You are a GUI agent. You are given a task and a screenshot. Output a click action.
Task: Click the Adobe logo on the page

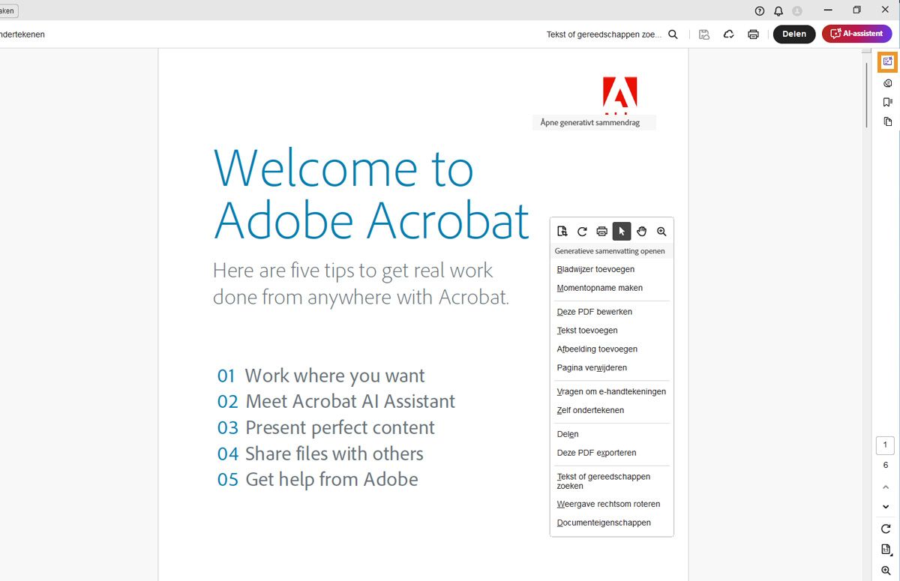[620, 94]
